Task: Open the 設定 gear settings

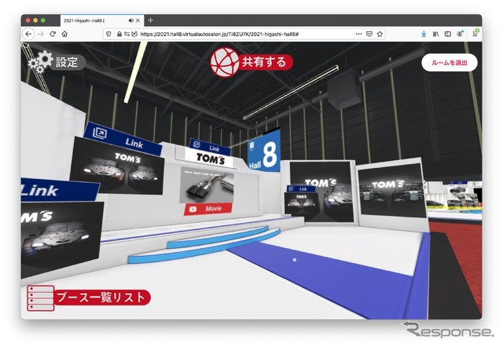Action: pos(56,61)
